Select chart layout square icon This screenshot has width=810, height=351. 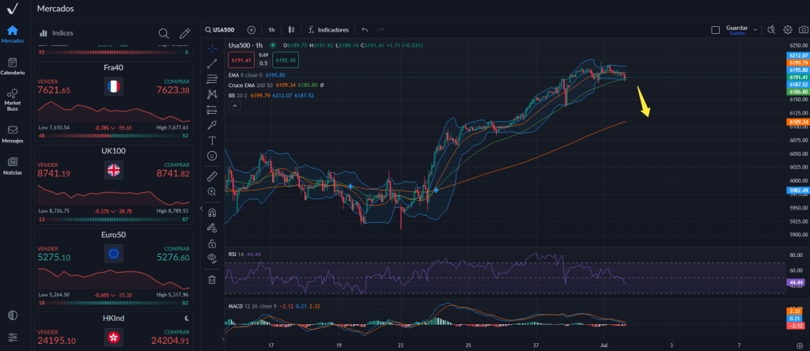tap(715, 30)
